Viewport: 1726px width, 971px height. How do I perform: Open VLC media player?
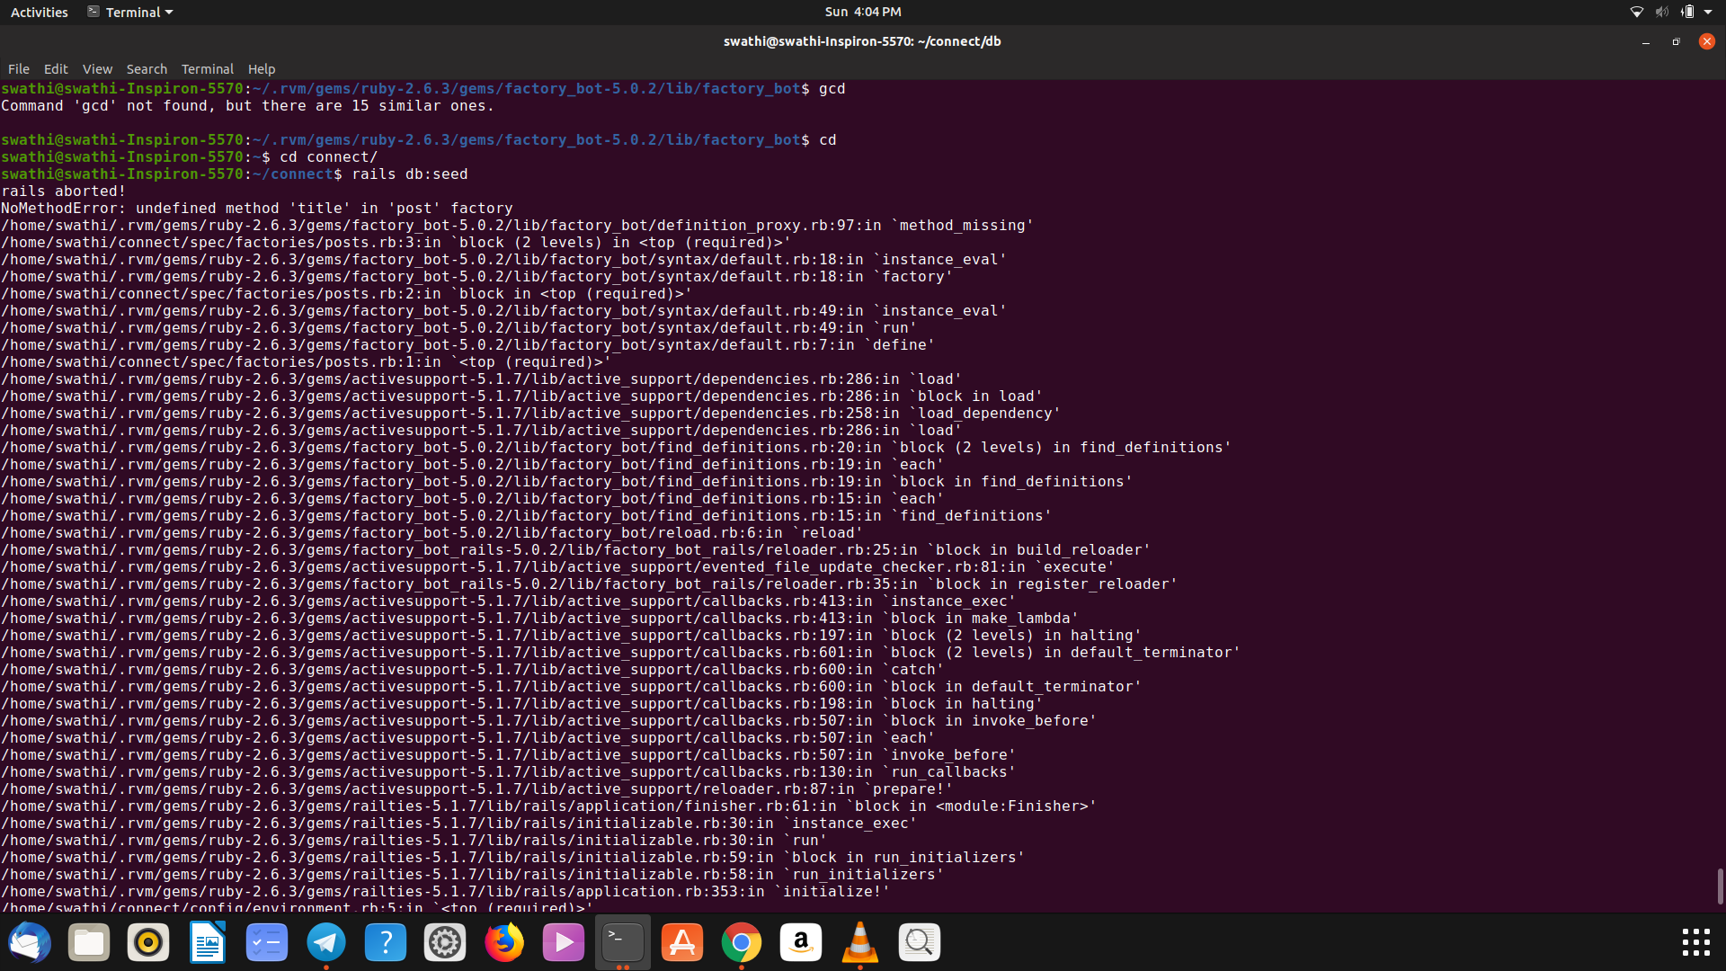click(x=860, y=942)
